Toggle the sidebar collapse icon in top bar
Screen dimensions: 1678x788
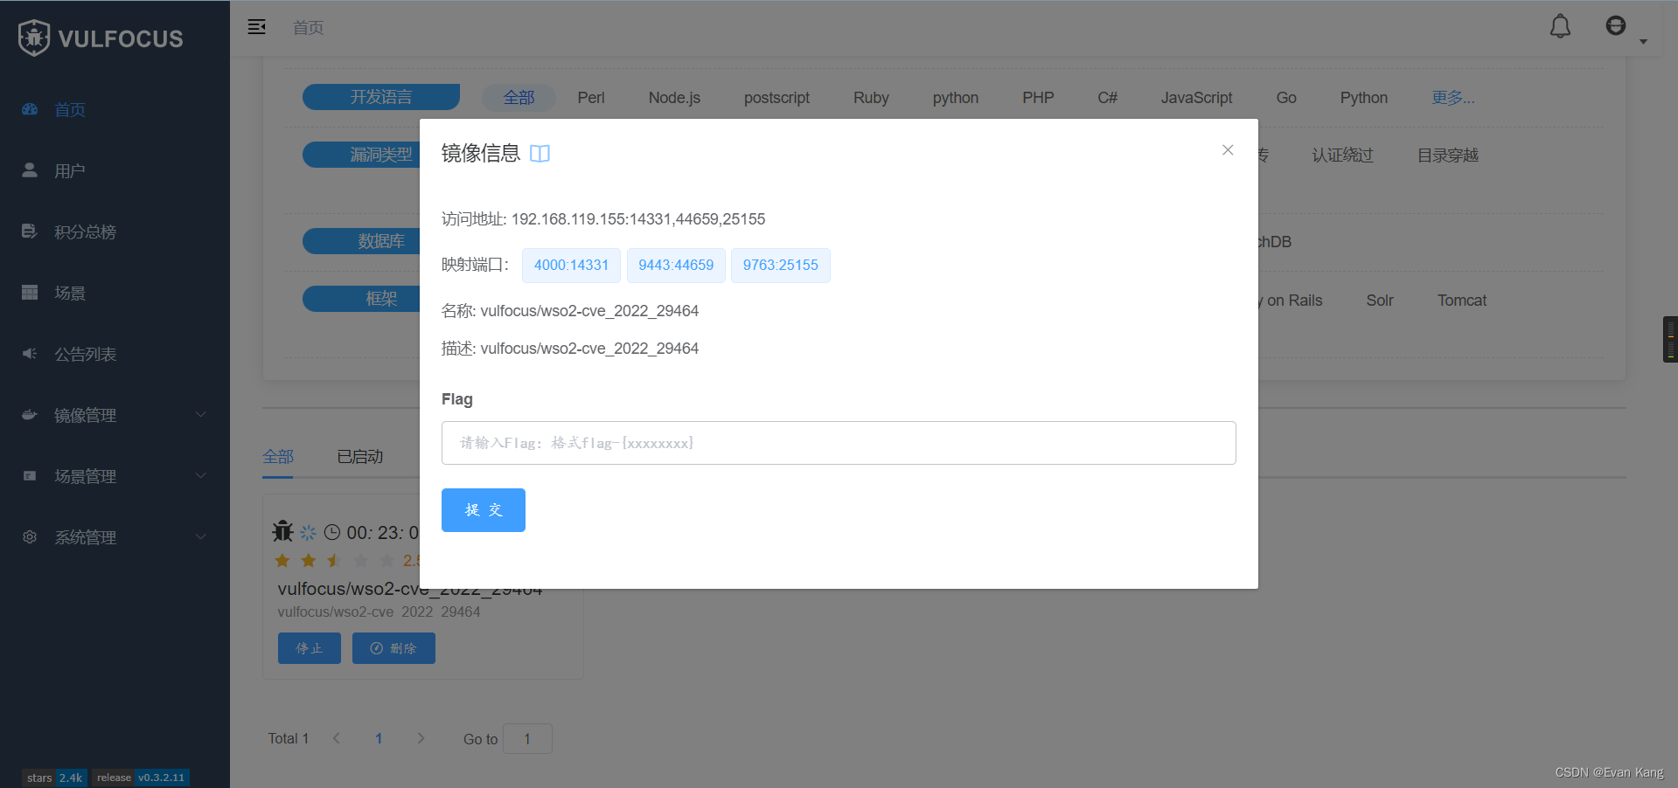click(257, 27)
